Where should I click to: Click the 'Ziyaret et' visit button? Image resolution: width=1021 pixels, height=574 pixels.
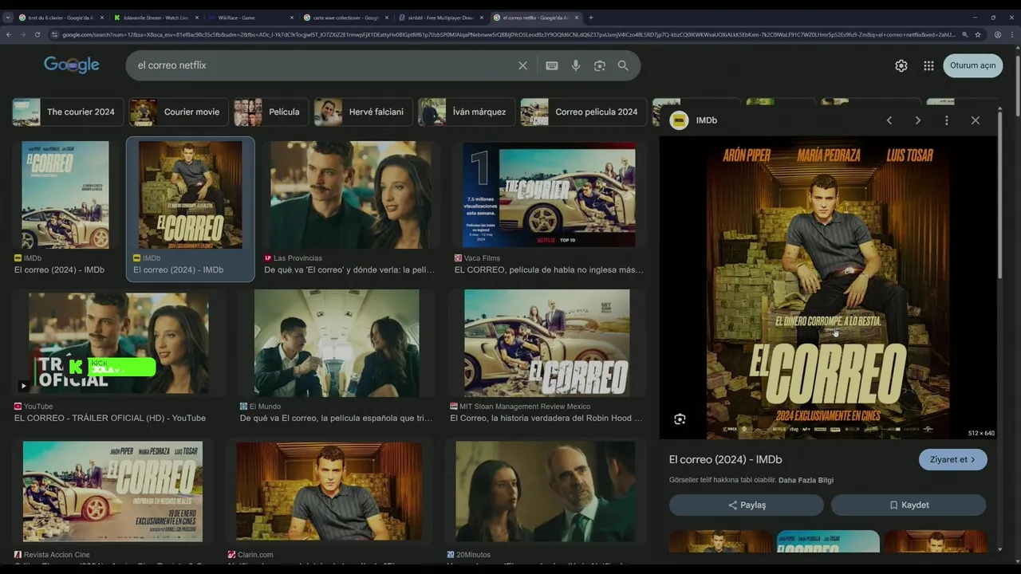point(952,459)
